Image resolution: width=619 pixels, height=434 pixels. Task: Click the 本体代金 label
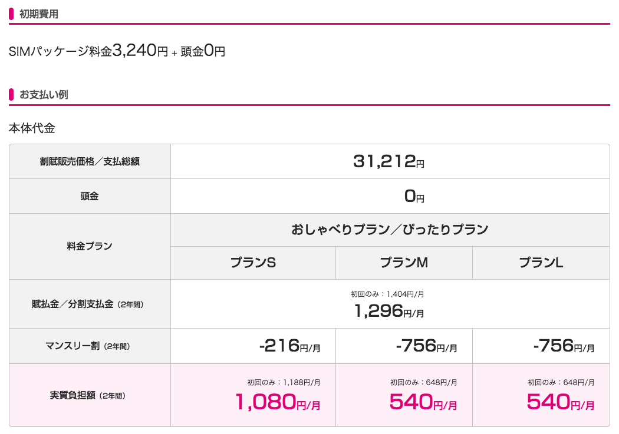tap(32, 128)
